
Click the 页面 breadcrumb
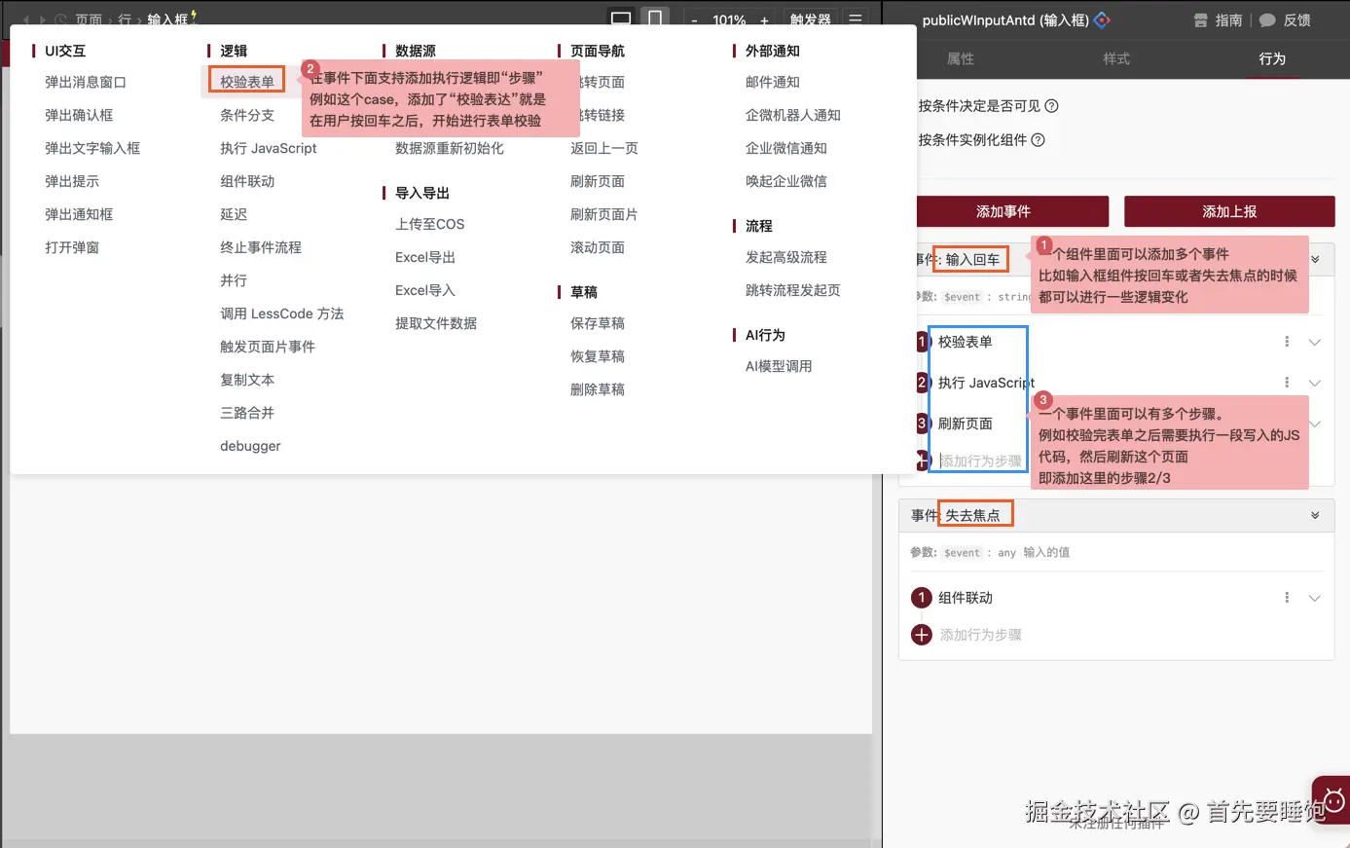(x=88, y=19)
